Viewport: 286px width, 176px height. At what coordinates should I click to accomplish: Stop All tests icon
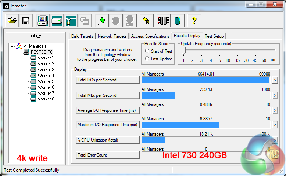click(129, 21)
